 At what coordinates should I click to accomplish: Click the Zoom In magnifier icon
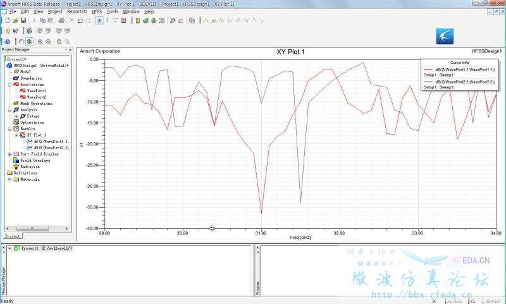pyautogui.click(x=40, y=42)
